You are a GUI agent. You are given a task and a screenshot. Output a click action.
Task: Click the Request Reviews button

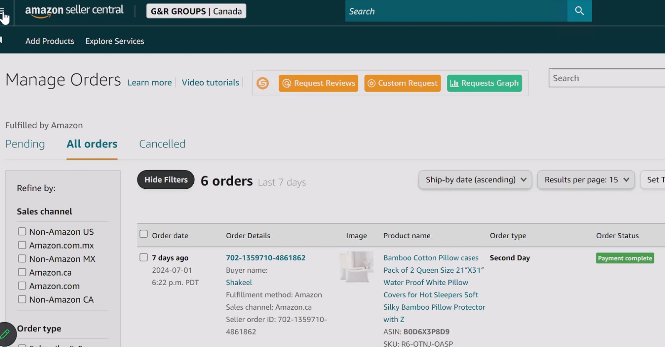318,83
